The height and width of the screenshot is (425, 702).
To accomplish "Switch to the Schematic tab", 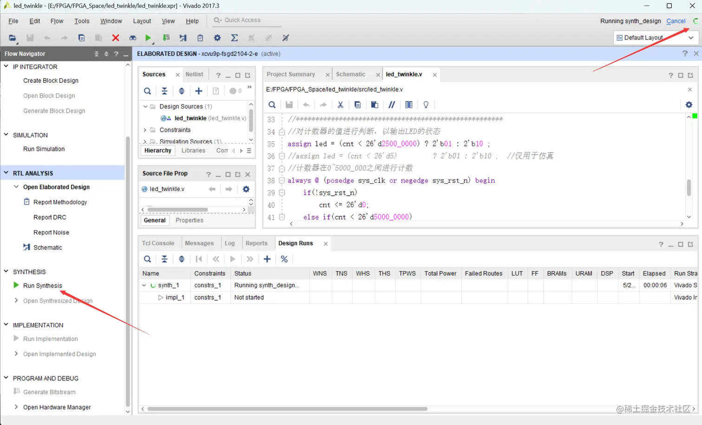I will [351, 74].
